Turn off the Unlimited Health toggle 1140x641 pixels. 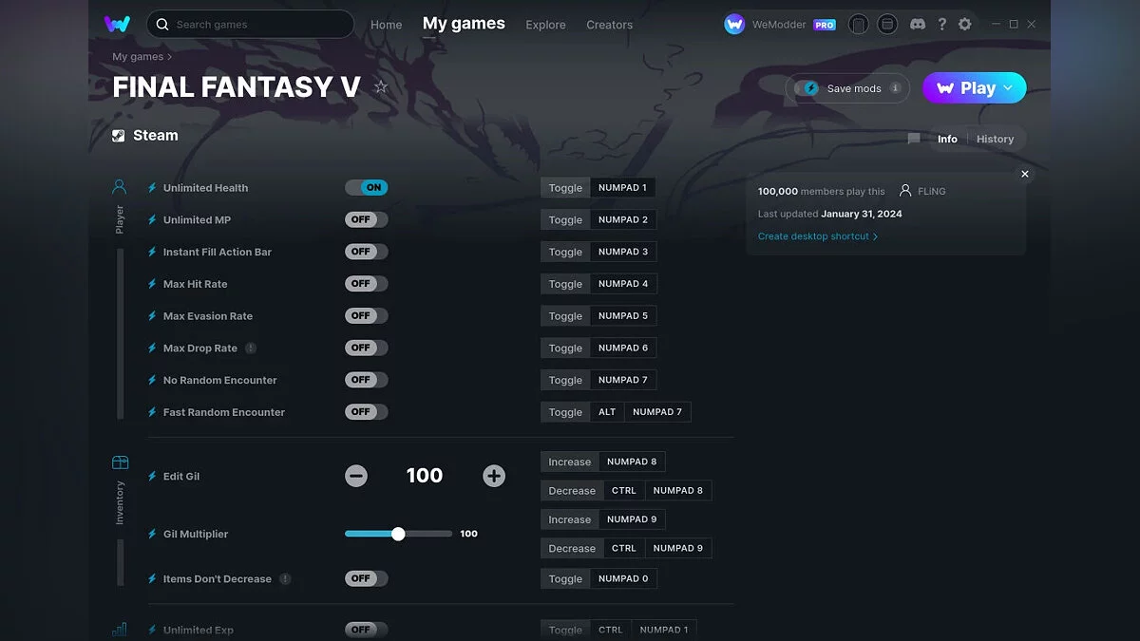point(367,188)
